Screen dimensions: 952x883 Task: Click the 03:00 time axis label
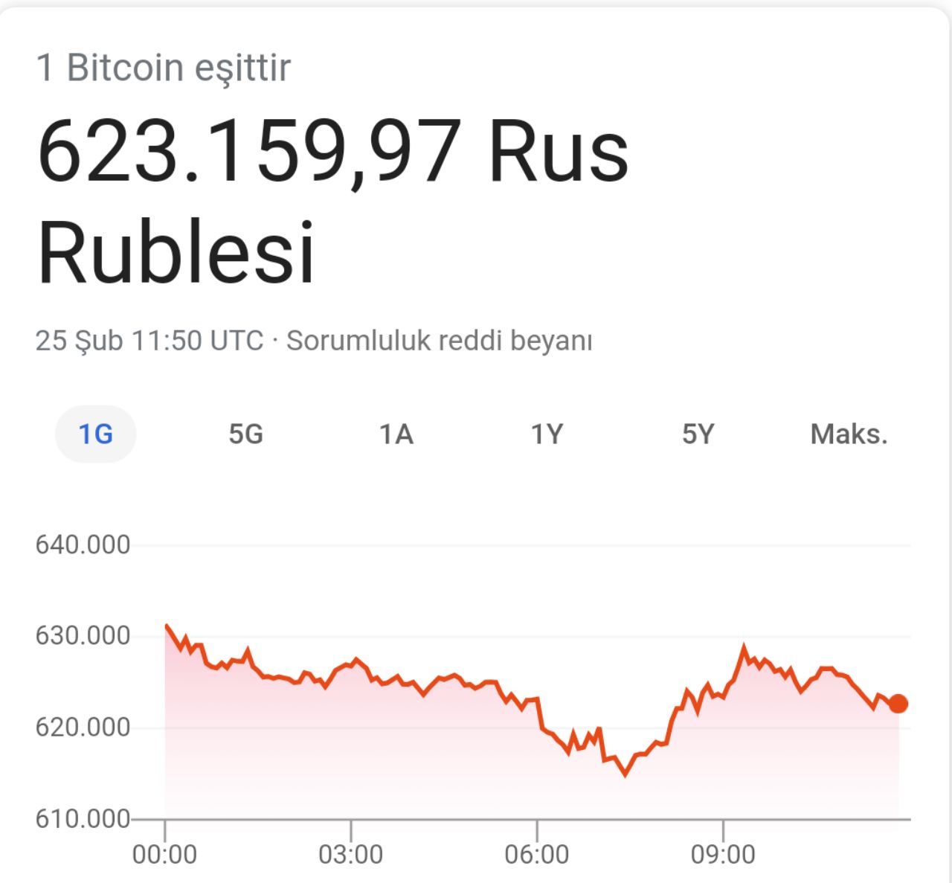point(350,854)
